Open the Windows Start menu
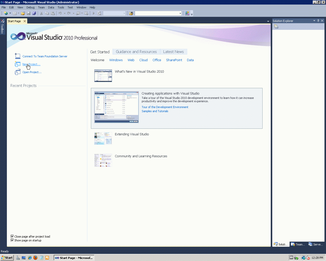This screenshot has width=326, height=261. pos(7,258)
